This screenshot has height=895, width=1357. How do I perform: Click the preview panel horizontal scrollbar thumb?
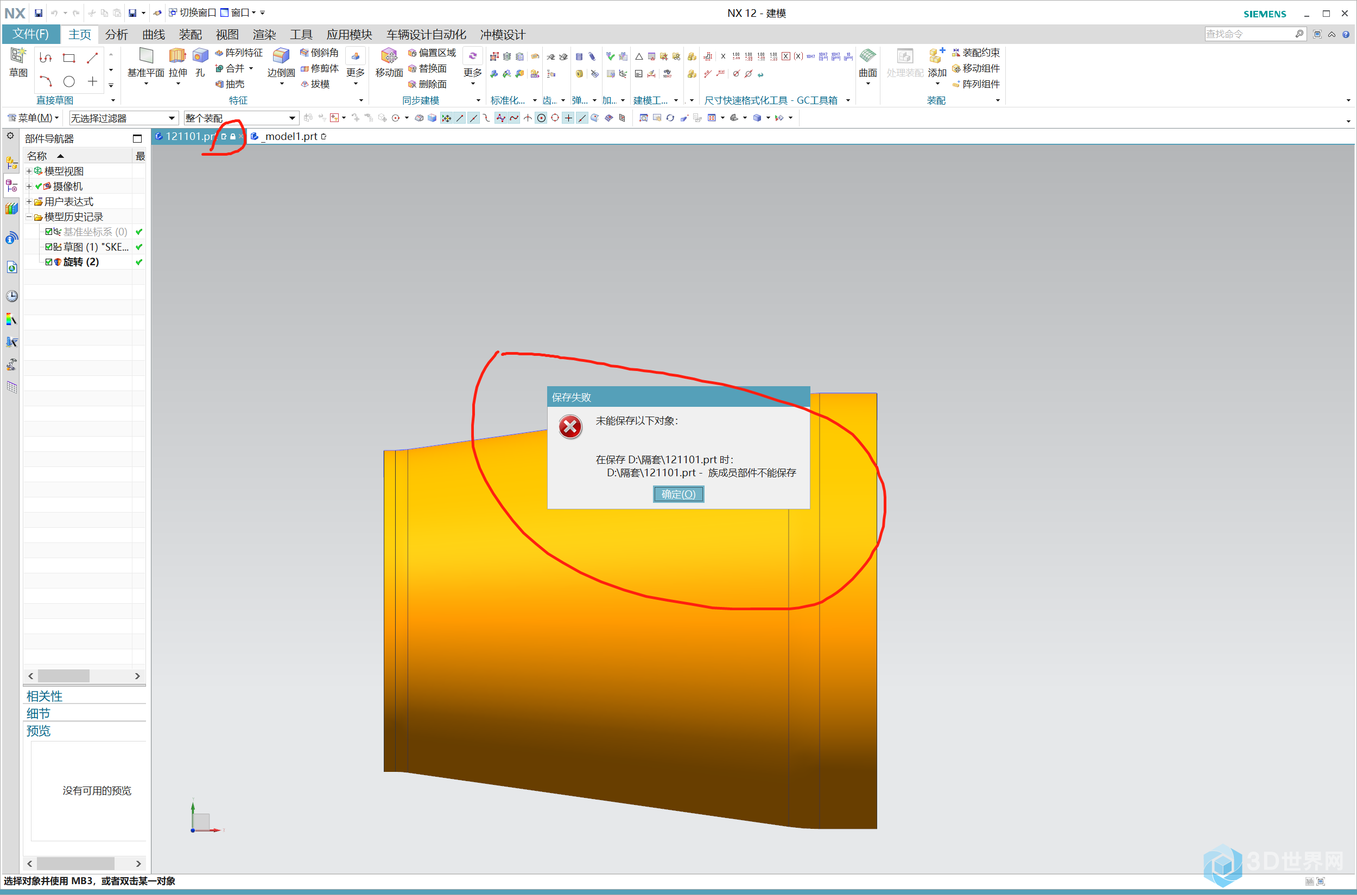(x=75, y=864)
